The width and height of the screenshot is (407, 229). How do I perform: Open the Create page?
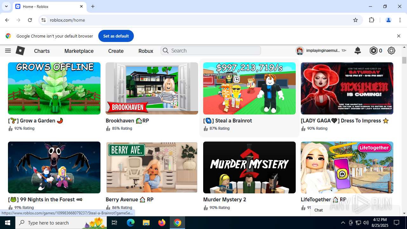[116, 51]
